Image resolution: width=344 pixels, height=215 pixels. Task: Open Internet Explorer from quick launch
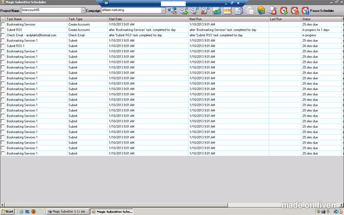click(21, 212)
